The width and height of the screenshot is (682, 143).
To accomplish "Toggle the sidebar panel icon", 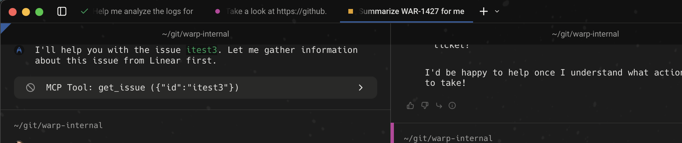I will pyautogui.click(x=62, y=11).
